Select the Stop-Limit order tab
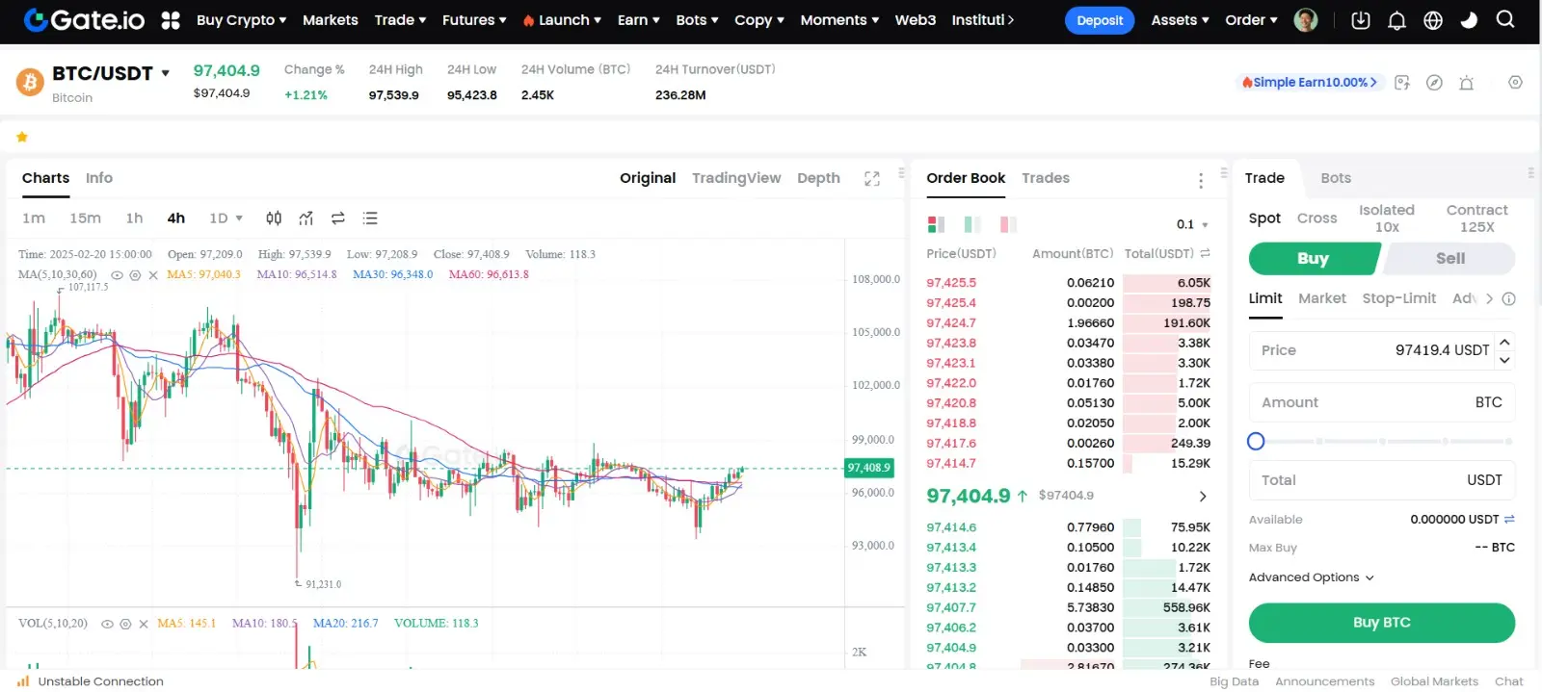 point(1398,298)
